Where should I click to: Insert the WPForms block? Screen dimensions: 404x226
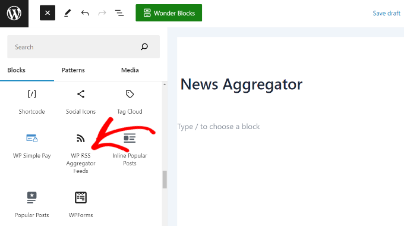tap(81, 205)
